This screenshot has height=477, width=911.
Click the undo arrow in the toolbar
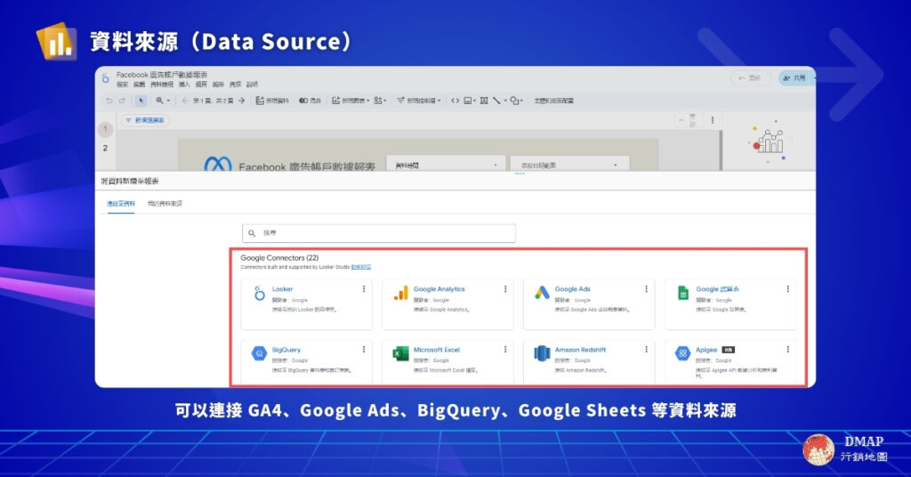109,101
